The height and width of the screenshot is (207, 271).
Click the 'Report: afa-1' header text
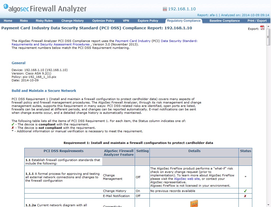pos(207,15)
